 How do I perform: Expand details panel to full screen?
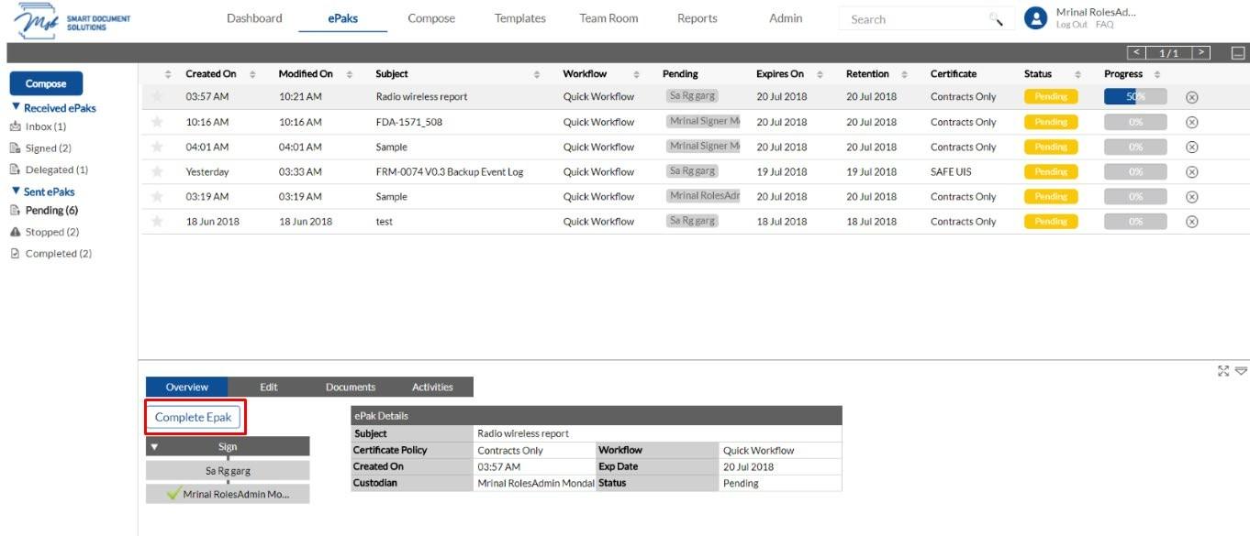(x=1223, y=371)
